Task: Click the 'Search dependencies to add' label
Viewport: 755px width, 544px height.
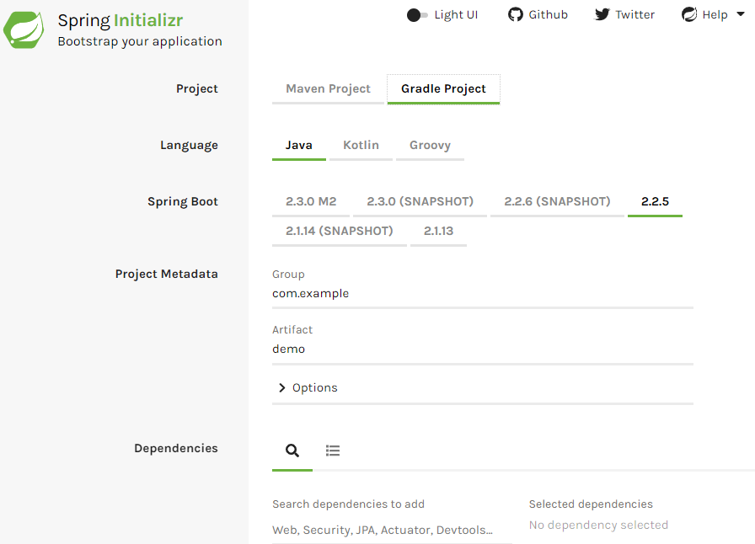Action: (348, 504)
